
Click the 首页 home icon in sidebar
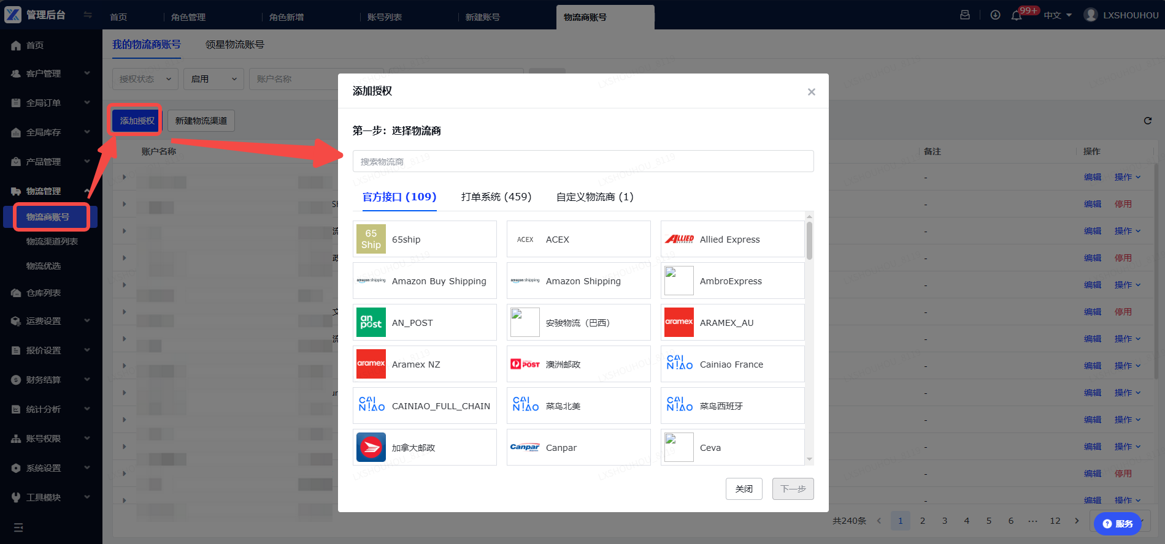click(x=16, y=45)
